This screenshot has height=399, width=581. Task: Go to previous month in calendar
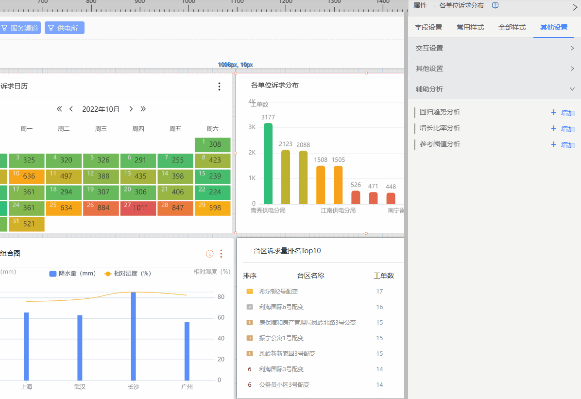tap(71, 109)
